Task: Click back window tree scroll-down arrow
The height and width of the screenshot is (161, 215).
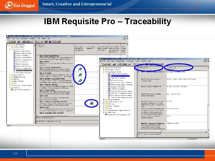Action: [34, 123]
